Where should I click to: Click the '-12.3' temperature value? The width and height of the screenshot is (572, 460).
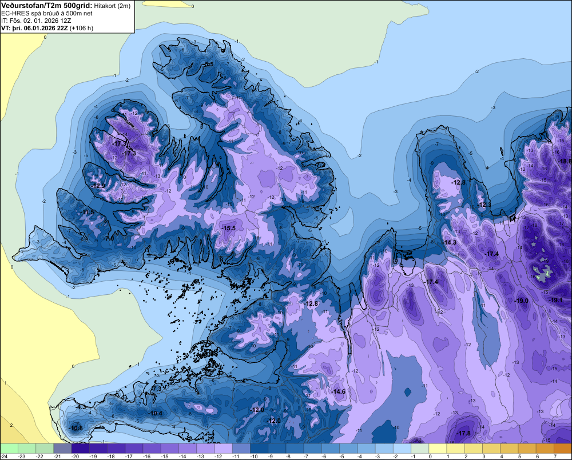(484, 205)
